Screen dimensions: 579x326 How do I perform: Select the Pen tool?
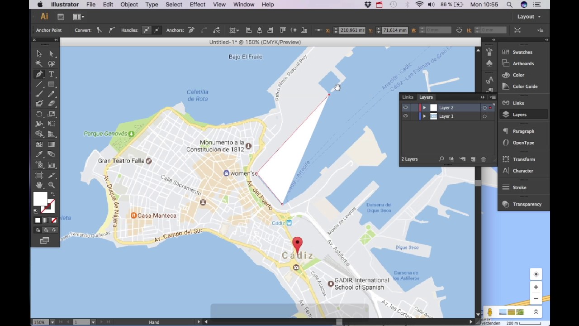[39, 74]
